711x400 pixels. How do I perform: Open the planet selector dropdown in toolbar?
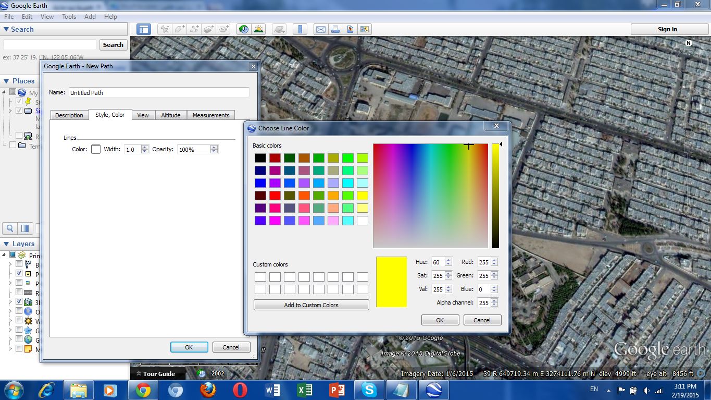pyautogui.click(x=280, y=29)
